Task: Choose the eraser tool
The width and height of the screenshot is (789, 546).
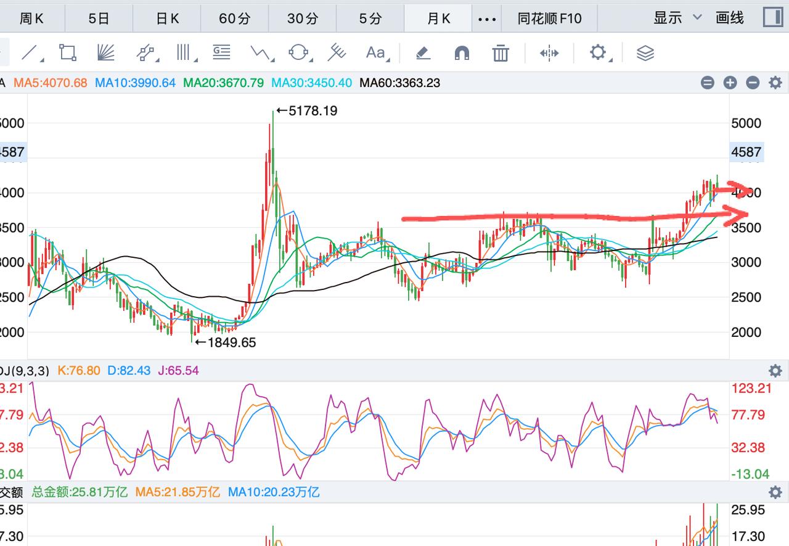Action: pos(423,53)
